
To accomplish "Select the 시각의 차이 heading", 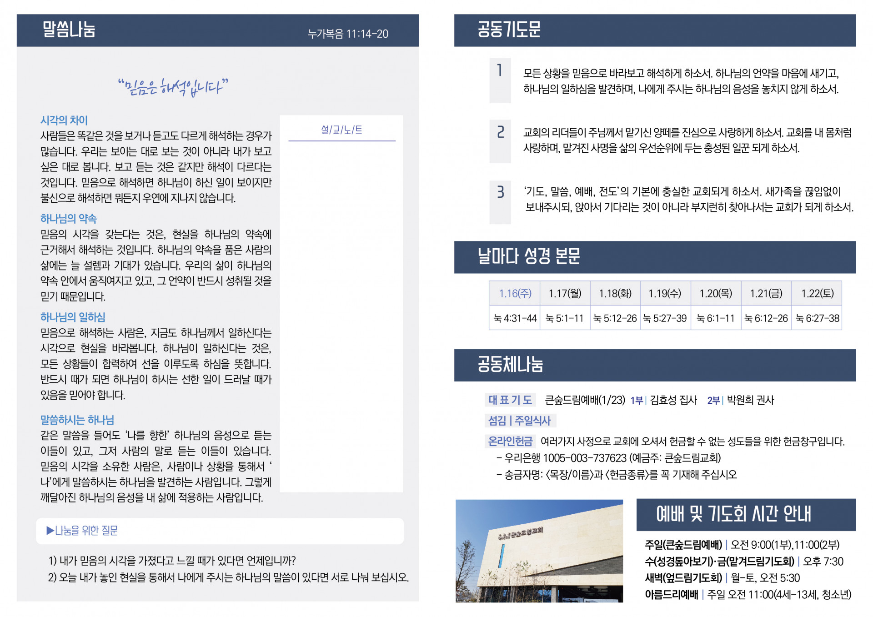I will coord(64,120).
